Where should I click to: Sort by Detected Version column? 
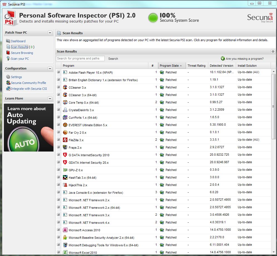[x=222, y=66]
